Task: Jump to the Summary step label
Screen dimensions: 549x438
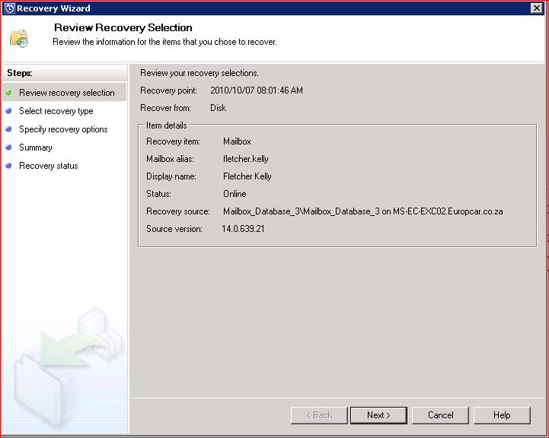Action: pos(36,148)
